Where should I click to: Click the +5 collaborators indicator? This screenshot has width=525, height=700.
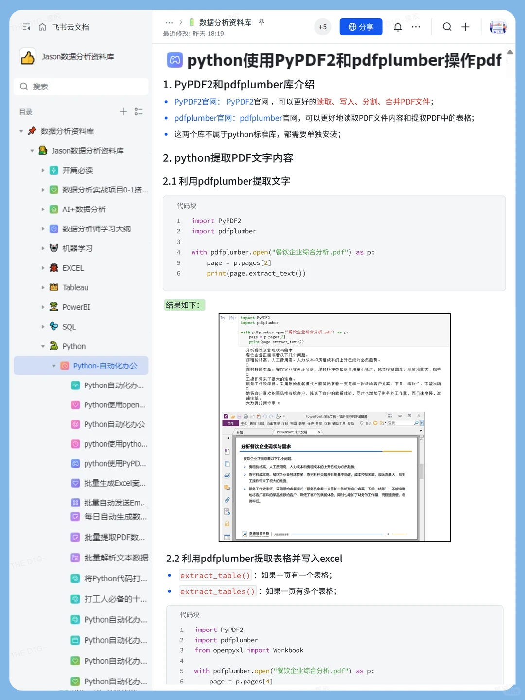point(322,27)
